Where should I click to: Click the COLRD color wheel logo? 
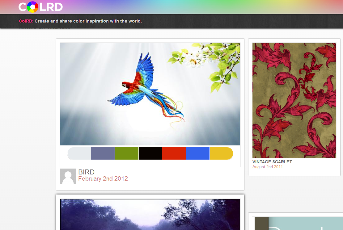(40, 7)
